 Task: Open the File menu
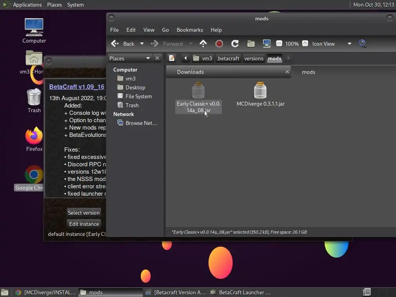114,30
